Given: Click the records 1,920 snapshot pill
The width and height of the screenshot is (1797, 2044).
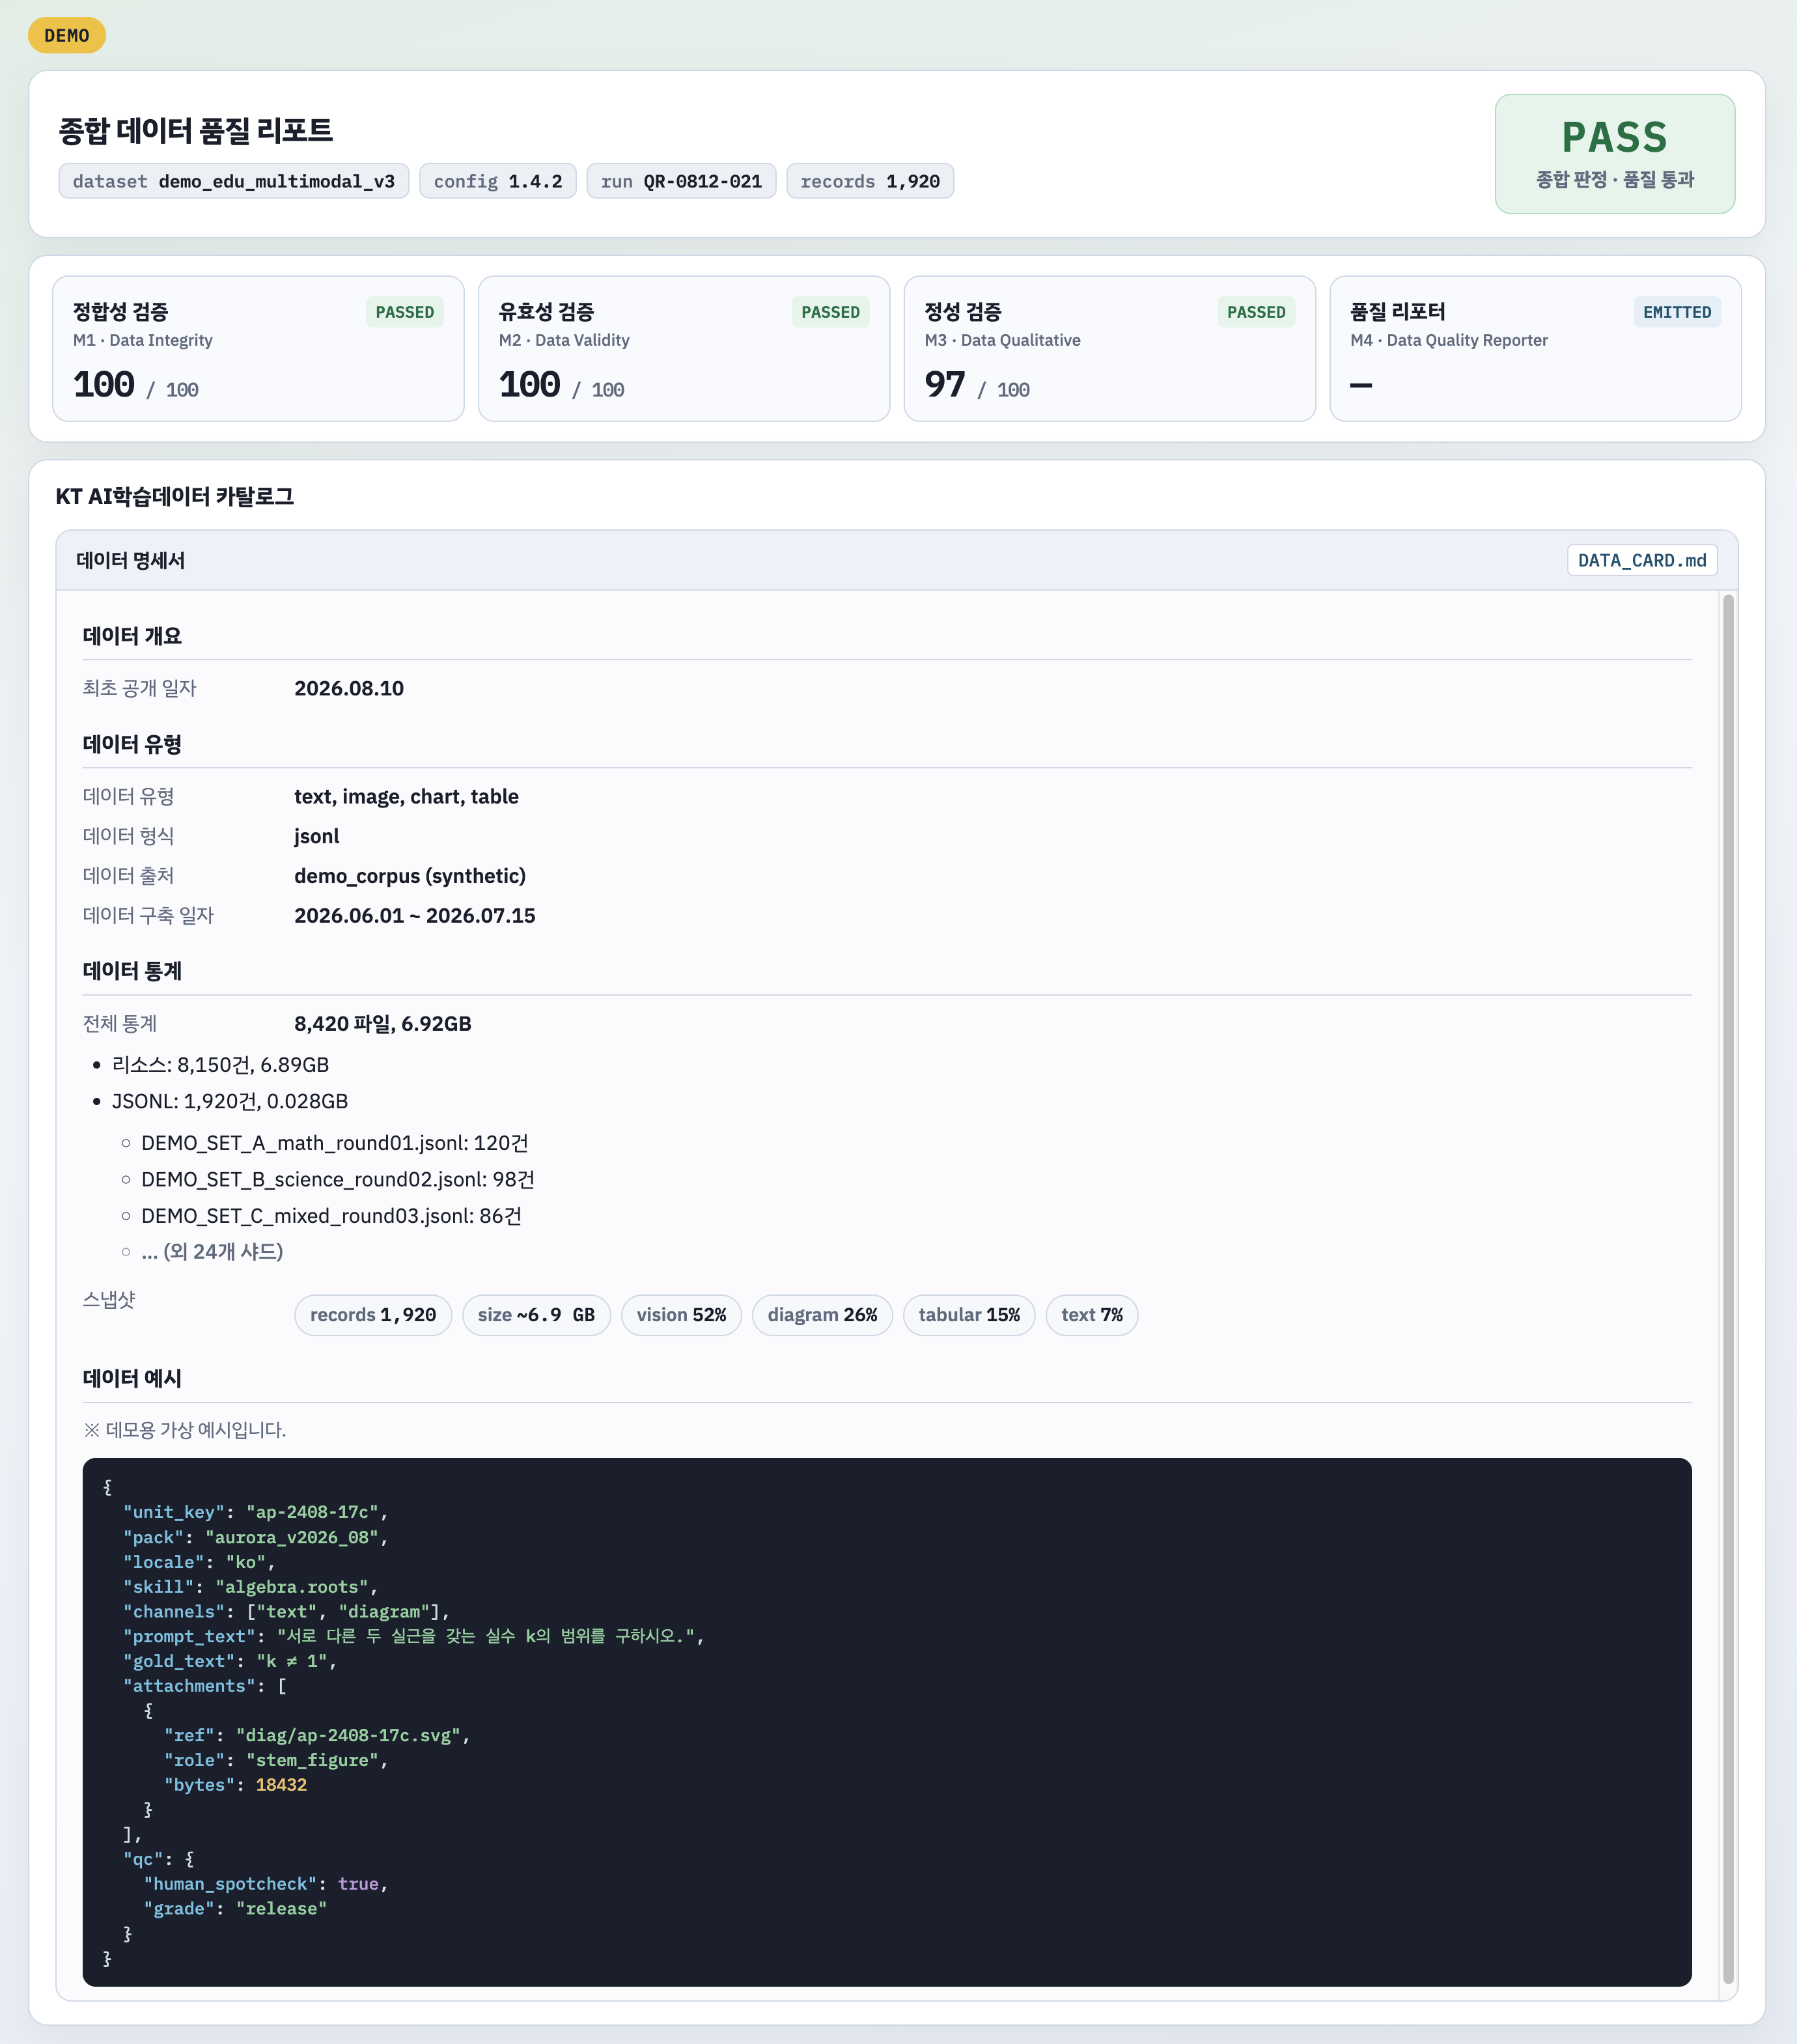Looking at the screenshot, I should 373,1315.
